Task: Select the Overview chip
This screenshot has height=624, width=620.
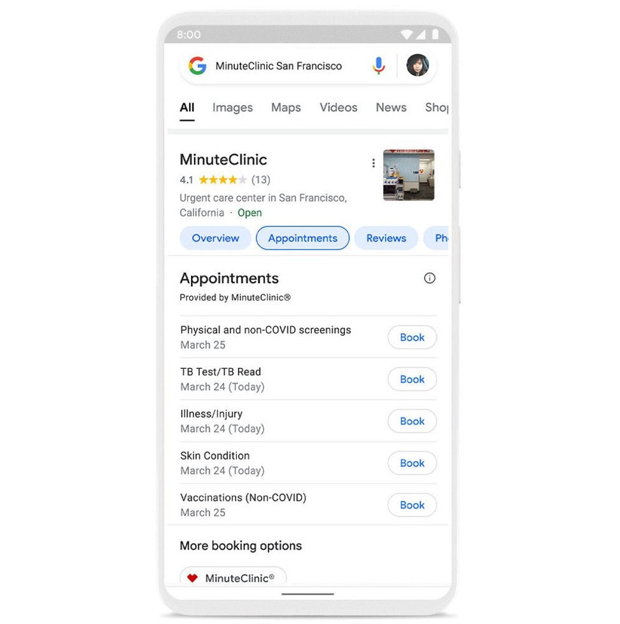Action: click(x=215, y=238)
